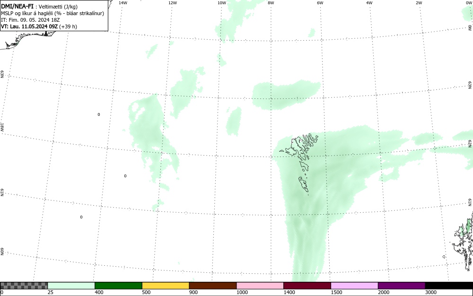
Task: Click the 4W longitude label
Action: (369, 3)
